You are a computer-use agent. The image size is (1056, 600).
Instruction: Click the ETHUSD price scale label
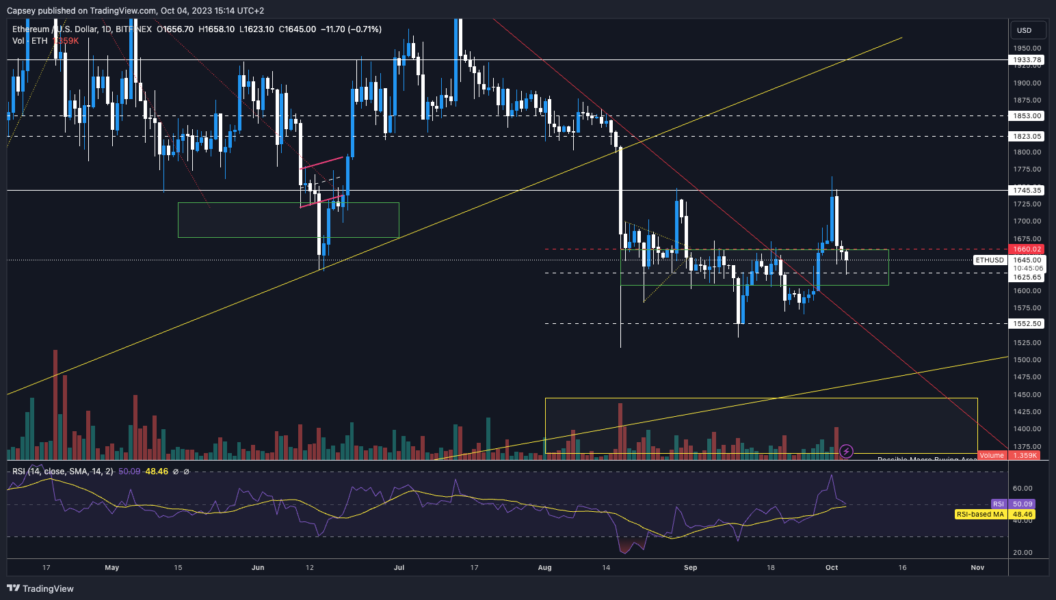tap(990, 260)
